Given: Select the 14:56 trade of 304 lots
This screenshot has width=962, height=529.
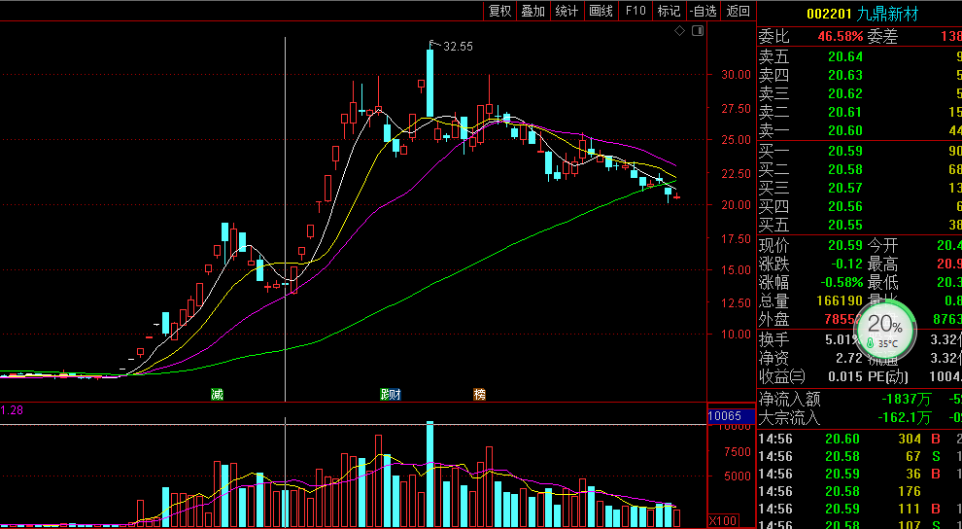Looking at the screenshot, I should click(x=860, y=439).
